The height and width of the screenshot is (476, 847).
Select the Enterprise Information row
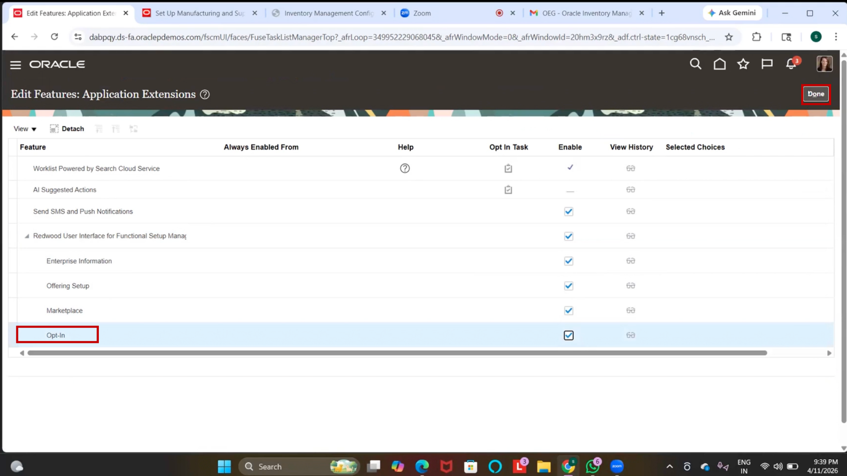coord(421,261)
